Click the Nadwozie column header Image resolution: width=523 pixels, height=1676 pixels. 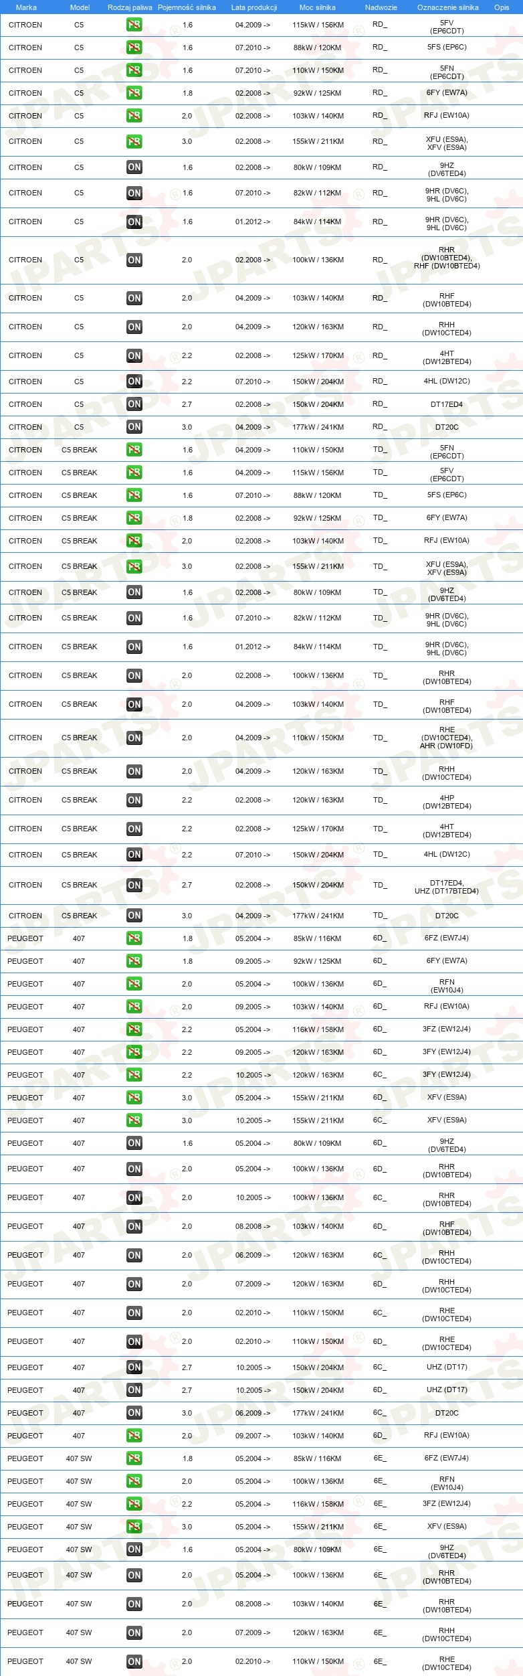coord(381,7)
